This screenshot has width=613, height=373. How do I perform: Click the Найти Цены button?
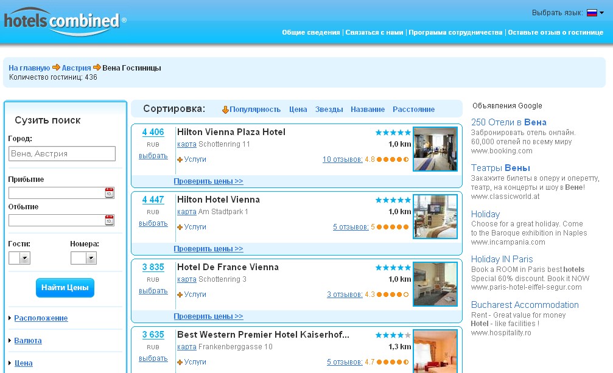click(x=65, y=288)
